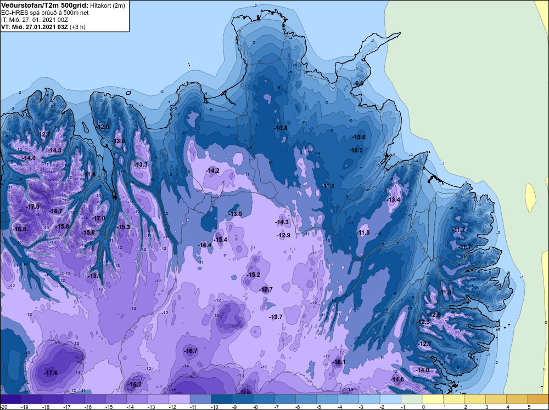
Task: Click the -13.3 temperature value
Action: (x=141, y=164)
